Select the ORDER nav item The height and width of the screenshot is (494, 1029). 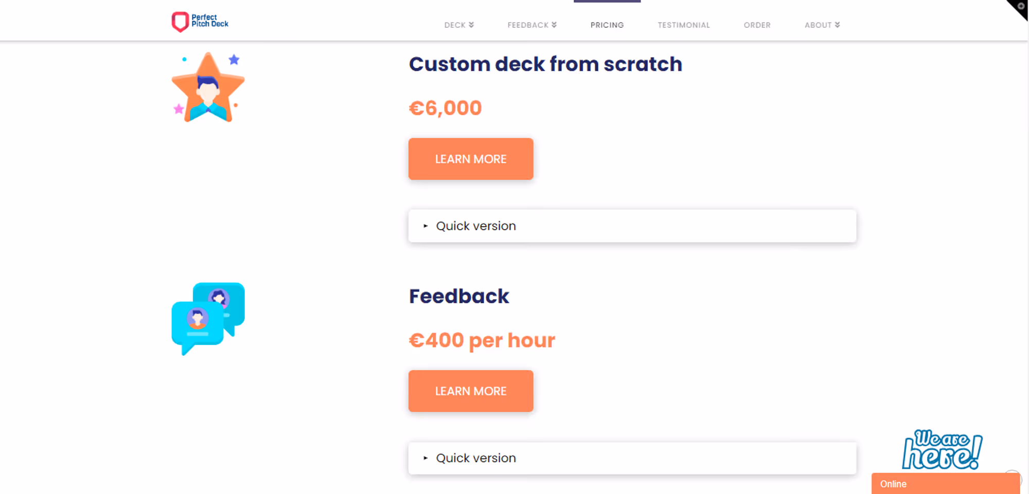click(x=757, y=25)
